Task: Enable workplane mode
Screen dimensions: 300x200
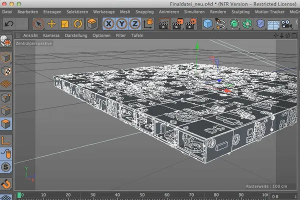Action: (6, 84)
